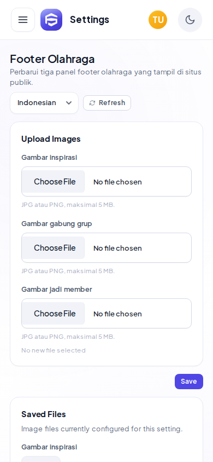This screenshot has width=213, height=462.
Task: Click the Settings header title
Action: click(90, 20)
